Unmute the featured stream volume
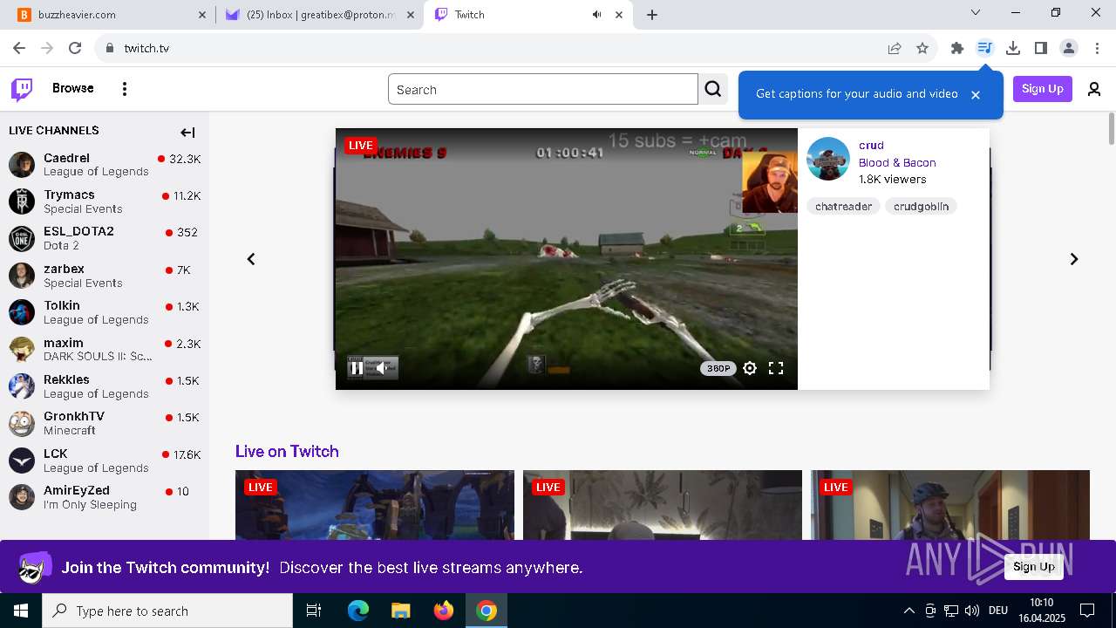1116x628 pixels. (x=381, y=368)
